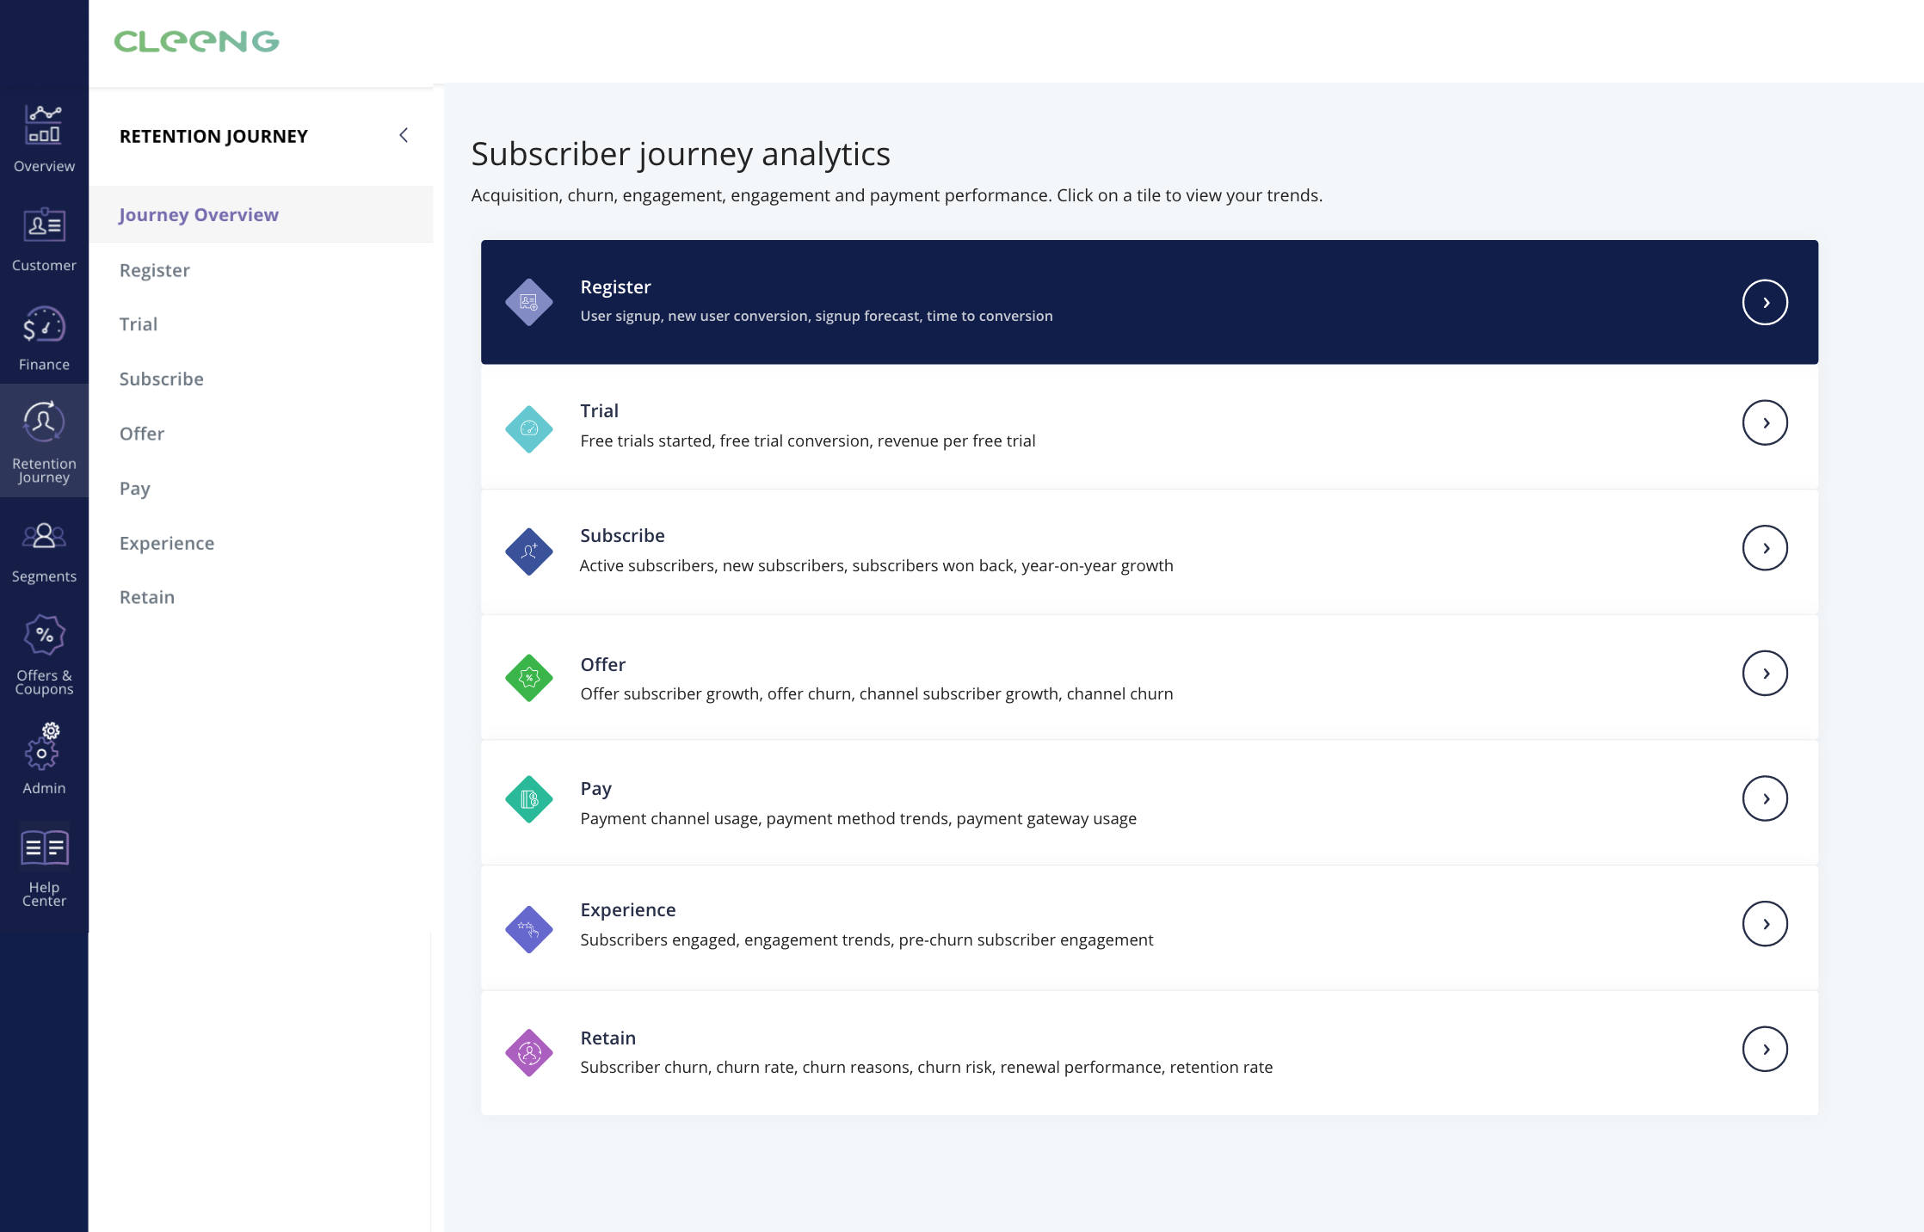Click the Subscribe tile diamond icon
This screenshot has height=1232, width=1924.
[529, 551]
